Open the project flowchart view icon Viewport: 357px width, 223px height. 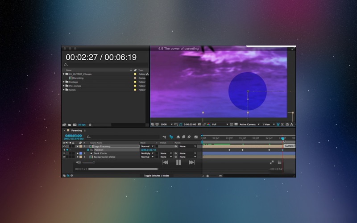pos(147,74)
